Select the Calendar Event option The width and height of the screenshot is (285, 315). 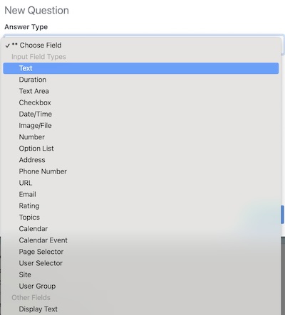[141, 240]
